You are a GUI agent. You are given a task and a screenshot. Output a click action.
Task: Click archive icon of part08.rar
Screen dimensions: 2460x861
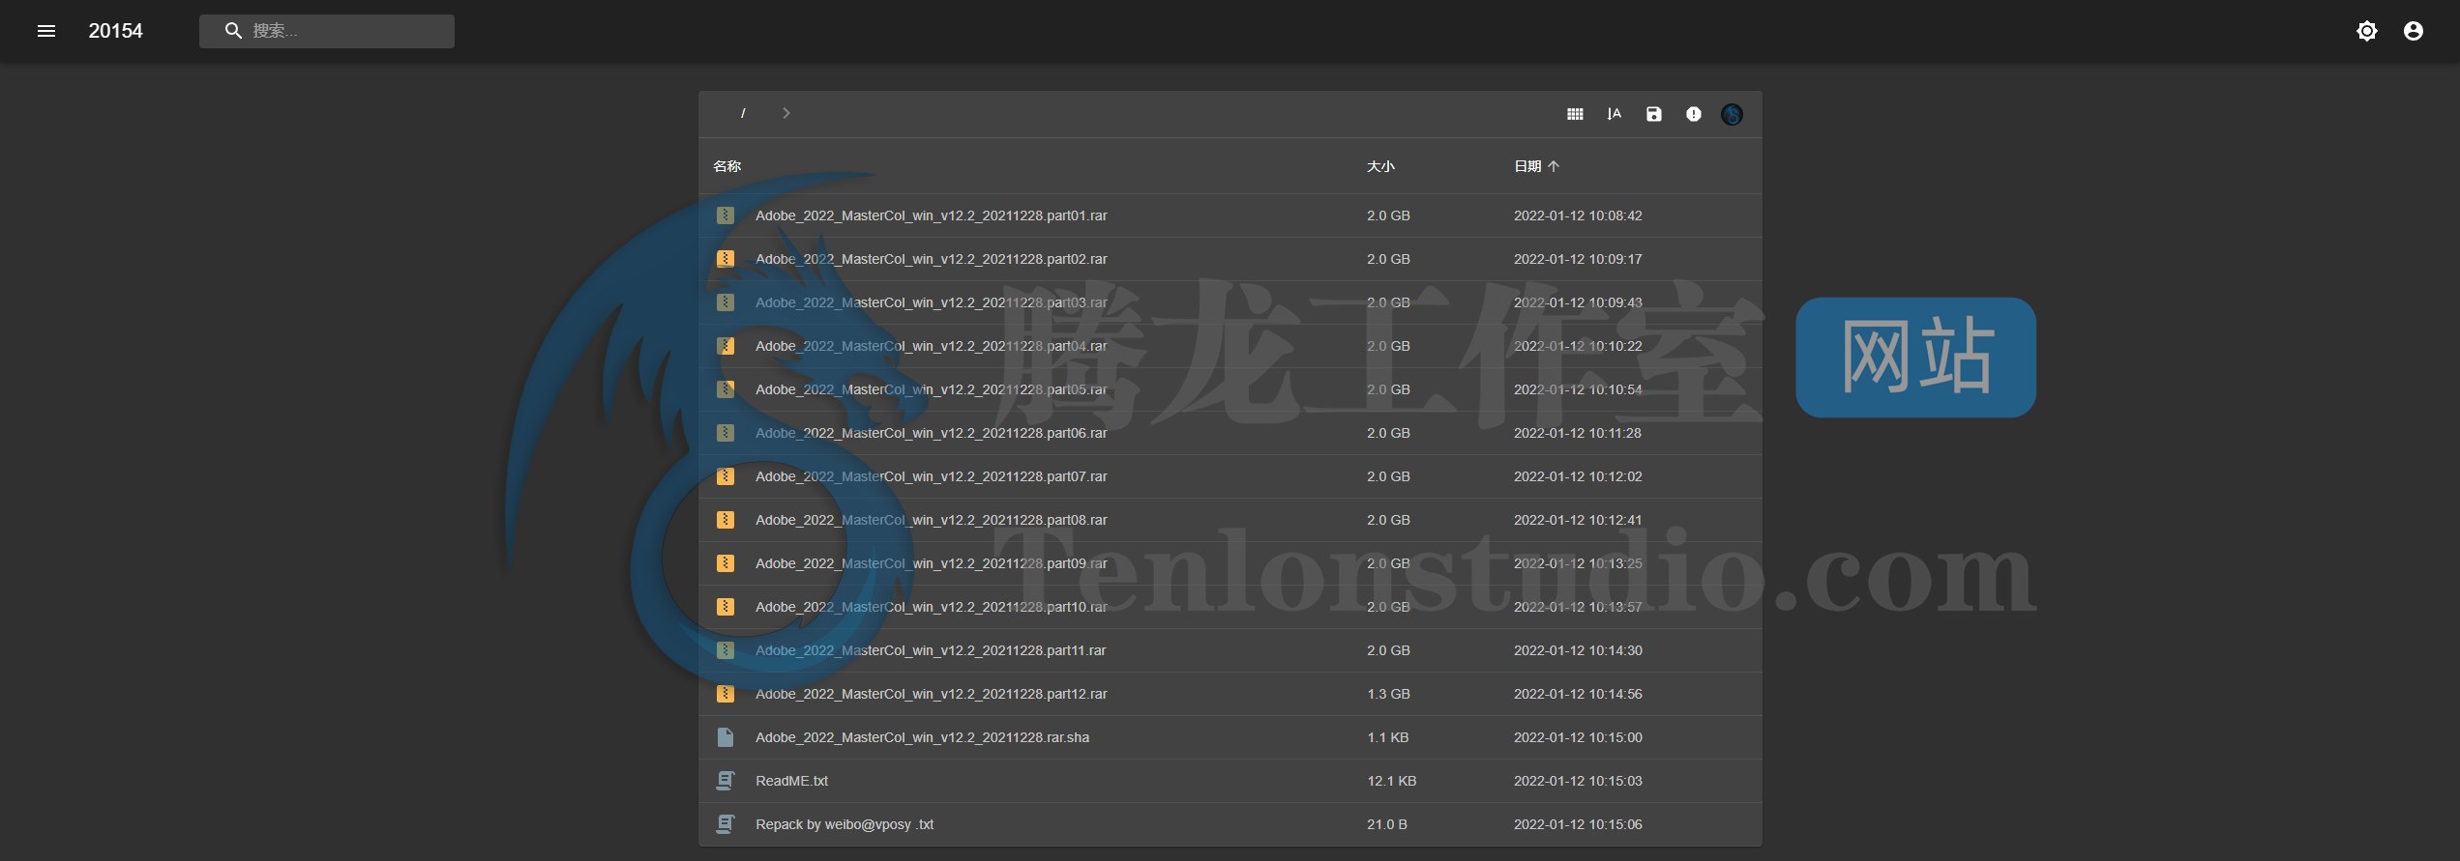click(x=725, y=520)
